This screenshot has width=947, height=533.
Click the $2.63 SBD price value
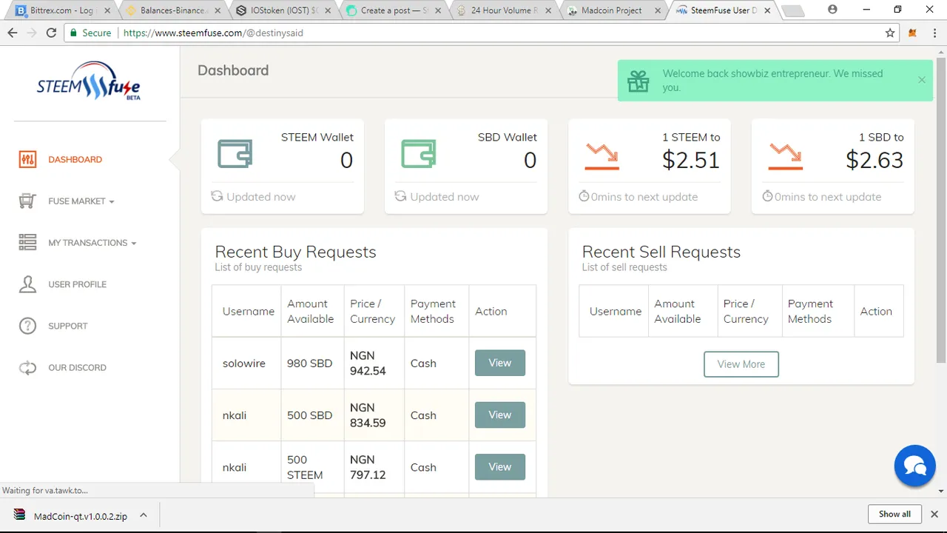874,160
